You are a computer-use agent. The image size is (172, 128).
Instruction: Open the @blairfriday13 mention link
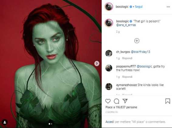click(140, 52)
